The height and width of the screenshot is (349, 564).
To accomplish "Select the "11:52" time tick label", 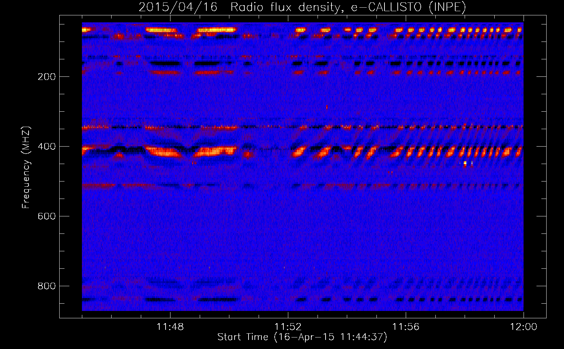I will [288, 327].
